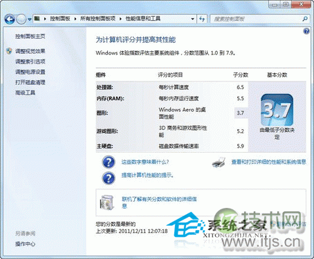The image size is (314, 259).
Task: Open 联机了解有关分数和软件的详细信息 link
Action: (159, 202)
